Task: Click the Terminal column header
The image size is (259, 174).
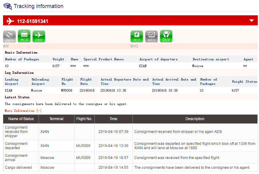Action: (56, 119)
